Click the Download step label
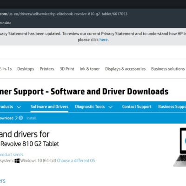 coord(7,118)
